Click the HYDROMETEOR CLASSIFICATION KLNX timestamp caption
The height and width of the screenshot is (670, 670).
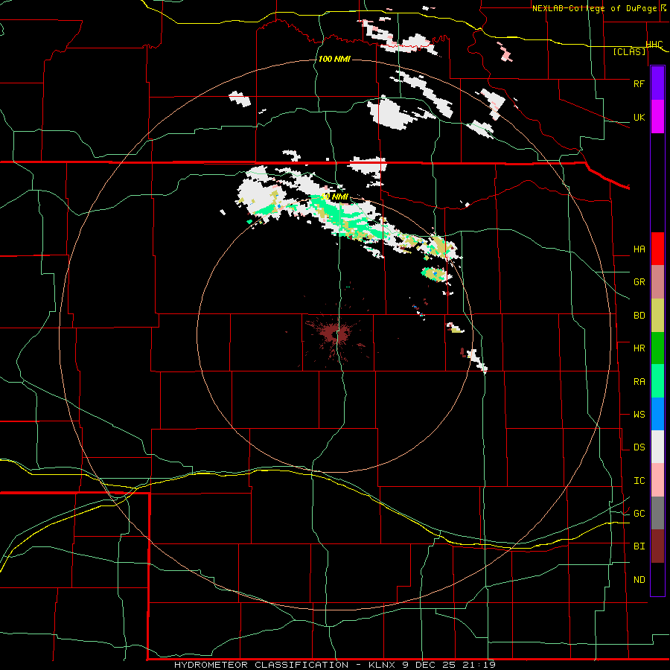click(334, 665)
